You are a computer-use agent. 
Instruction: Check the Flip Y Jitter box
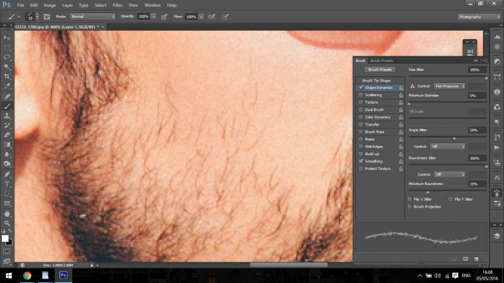point(450,199)
